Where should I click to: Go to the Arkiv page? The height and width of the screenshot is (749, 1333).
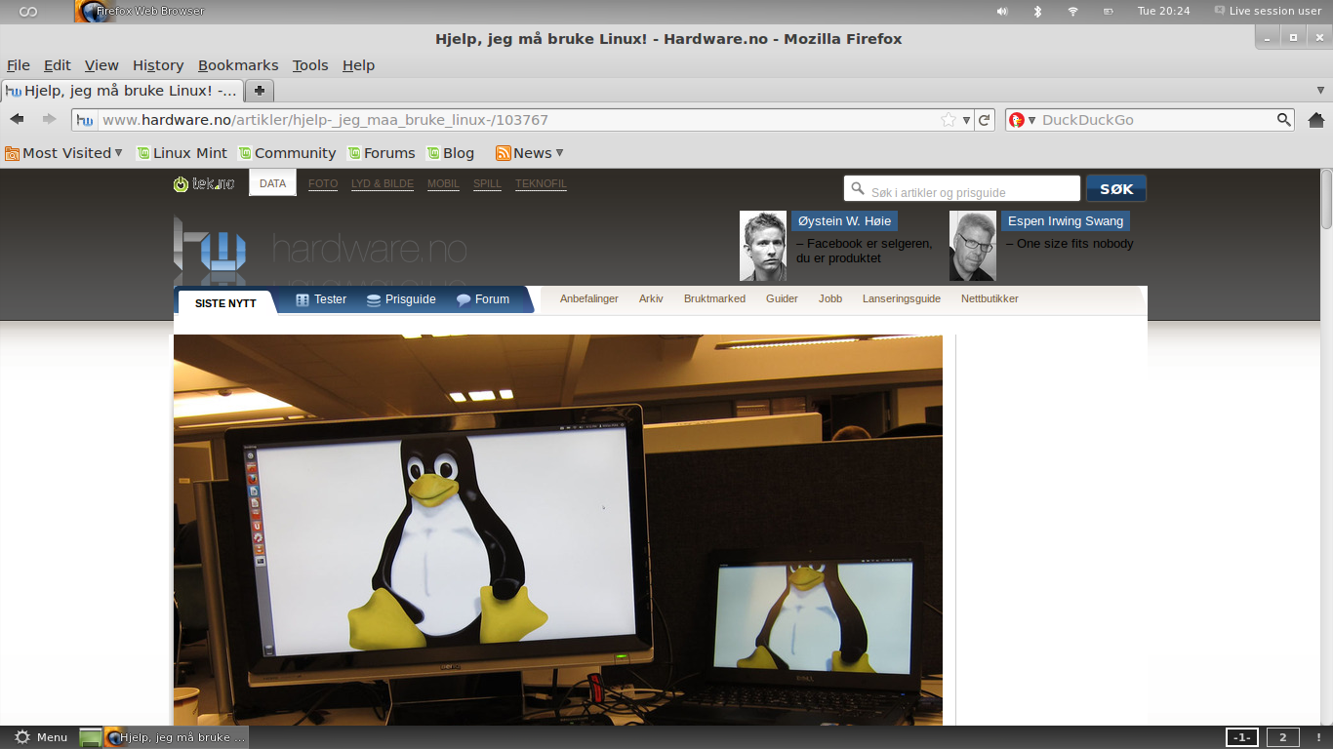tap(651, 298)
